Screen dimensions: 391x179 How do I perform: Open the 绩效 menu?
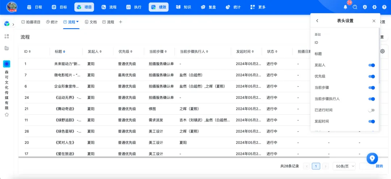pos(159,7)
